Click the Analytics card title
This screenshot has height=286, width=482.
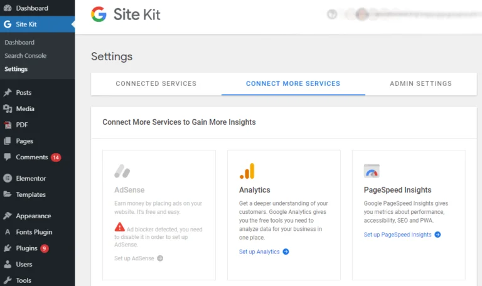[x=255, y=190]
